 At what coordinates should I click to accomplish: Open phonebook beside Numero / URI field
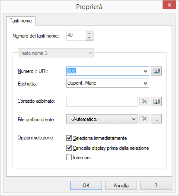pos(156,71)
